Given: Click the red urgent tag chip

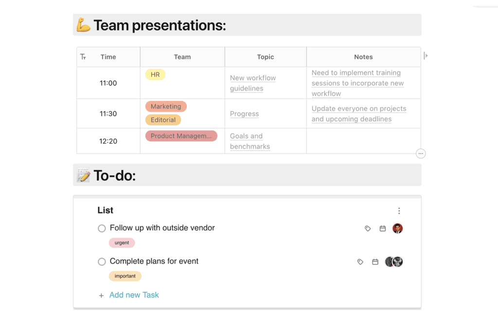Looking at the screenshot, I should 122,242.
